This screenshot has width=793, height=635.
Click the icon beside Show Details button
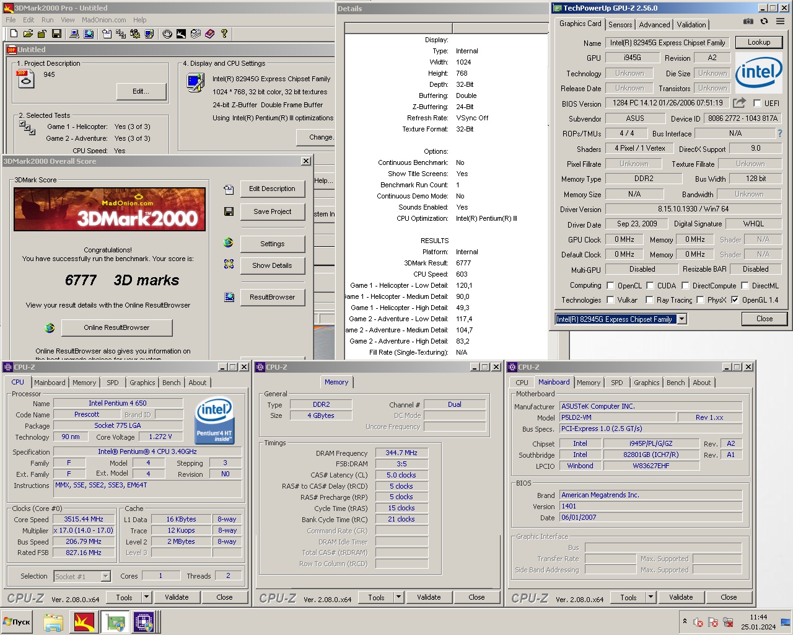point(229,264)
